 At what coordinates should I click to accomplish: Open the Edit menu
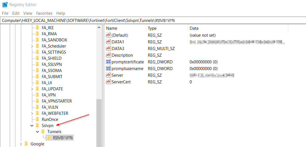tap(16, 13)
